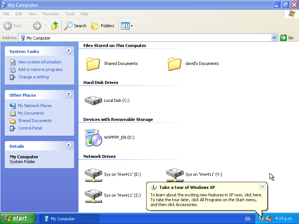The height and width of the screenshot is (224, 299).
Task: Click the Change a setting icon
Action: (x=13, y=77)
